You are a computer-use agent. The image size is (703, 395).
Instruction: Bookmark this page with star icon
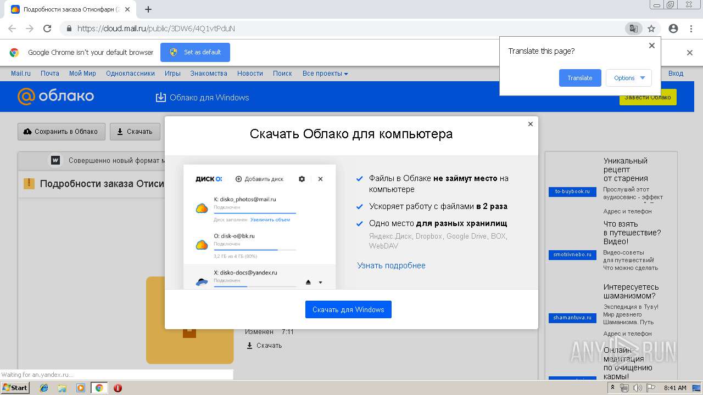[x=651, y=29]
